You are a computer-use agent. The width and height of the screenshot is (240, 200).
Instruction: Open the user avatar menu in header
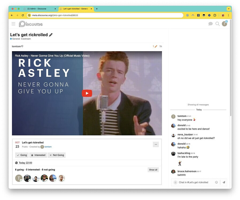tap(224, 24)
